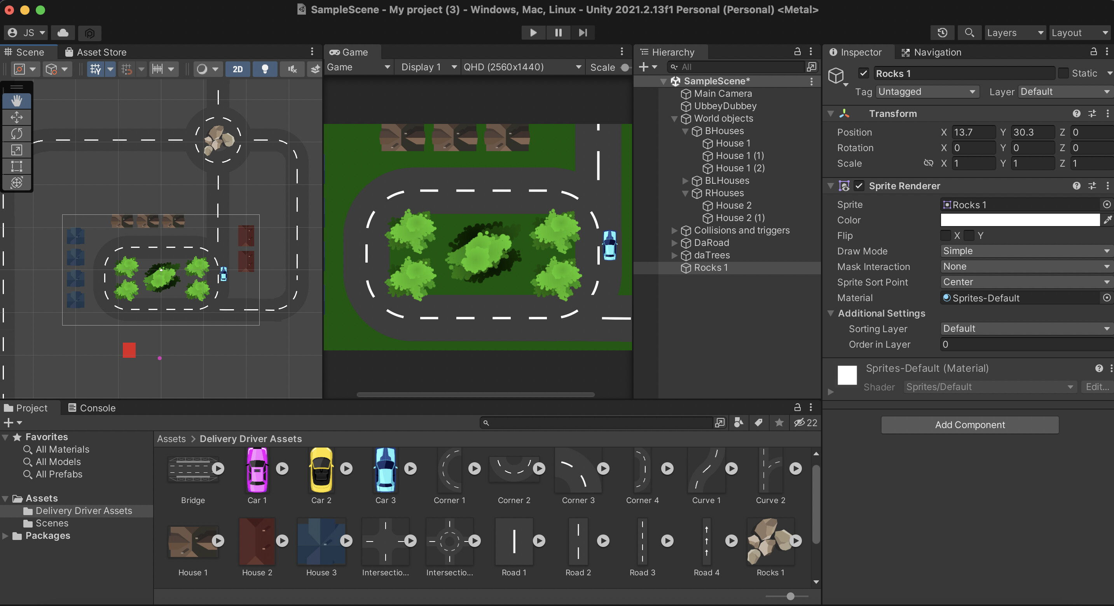Toggle the Sprite Renderer enabled checkbox
The image size is (1114, 606).
point(859,186)
